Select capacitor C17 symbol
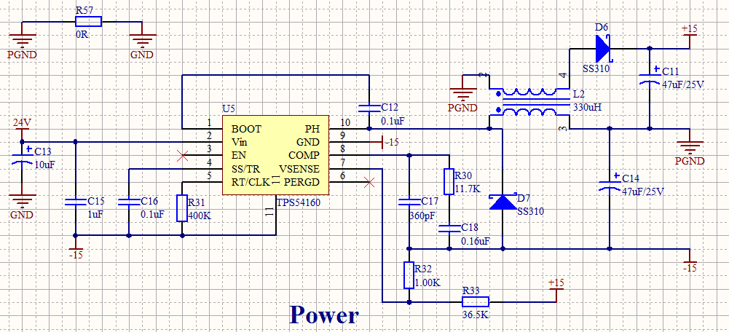The width and height of the screenshot is (729, 332). [x=409, y=202]
